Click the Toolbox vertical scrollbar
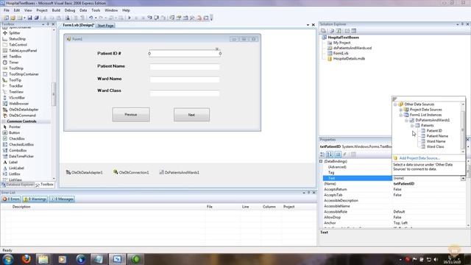 pos(54,94)
